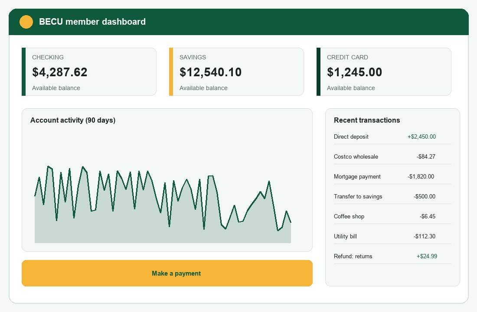This screenshot has height=312, width=477.
Task: Open the Account activity chart panel
Action: (167, 180)
